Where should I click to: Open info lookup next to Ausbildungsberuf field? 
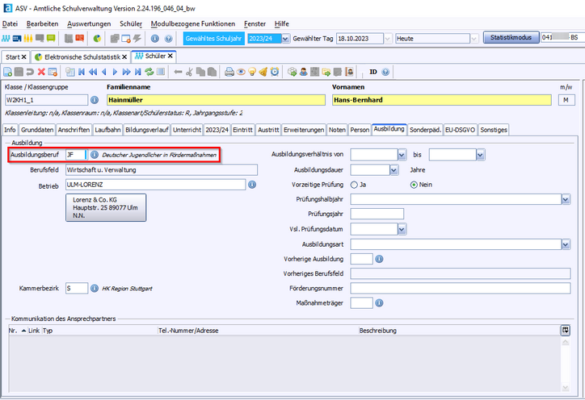point(95,155)
